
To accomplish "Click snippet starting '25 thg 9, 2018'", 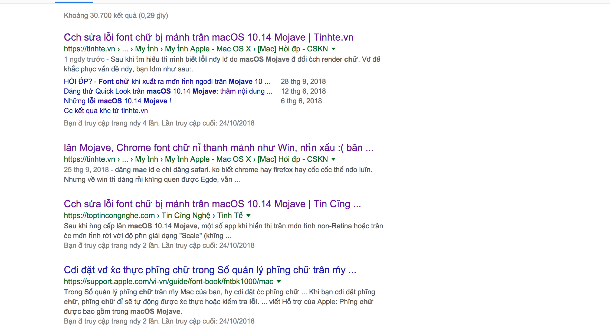I will click(x=218, y=174).
